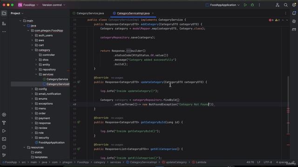Click the Run FoodAppApplication play icon
Screen dimensions: 298x167
click(245, 5)
